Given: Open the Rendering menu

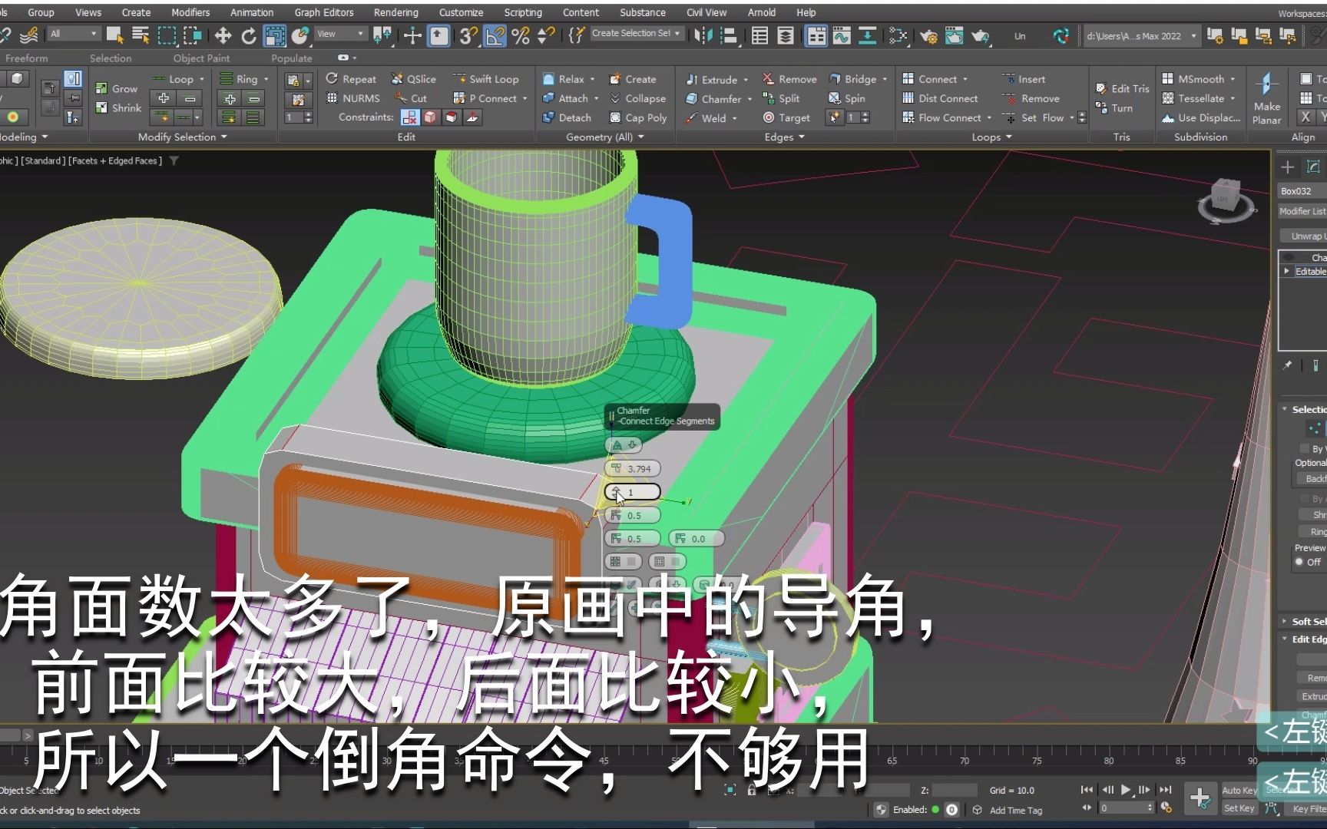Looking at the screenshot, I should [x=395, y=12].
